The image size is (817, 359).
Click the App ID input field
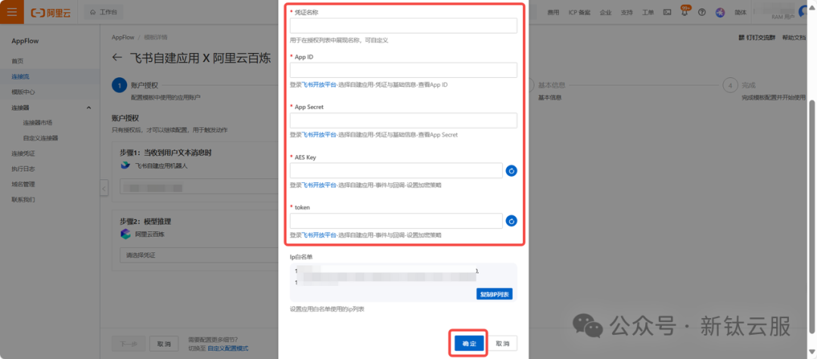403,70
